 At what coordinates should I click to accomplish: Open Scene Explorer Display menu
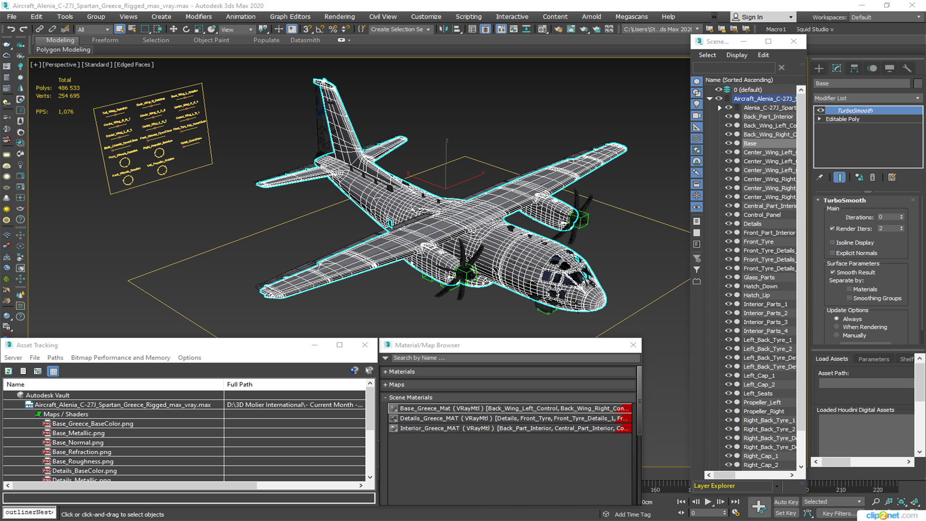click(x=736, y=55)
